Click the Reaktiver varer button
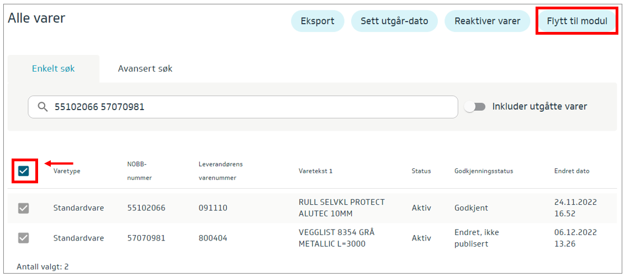Image resolution: width=625 pixels, height=278 pixels. pyautogui.click(x=487, y=21)
